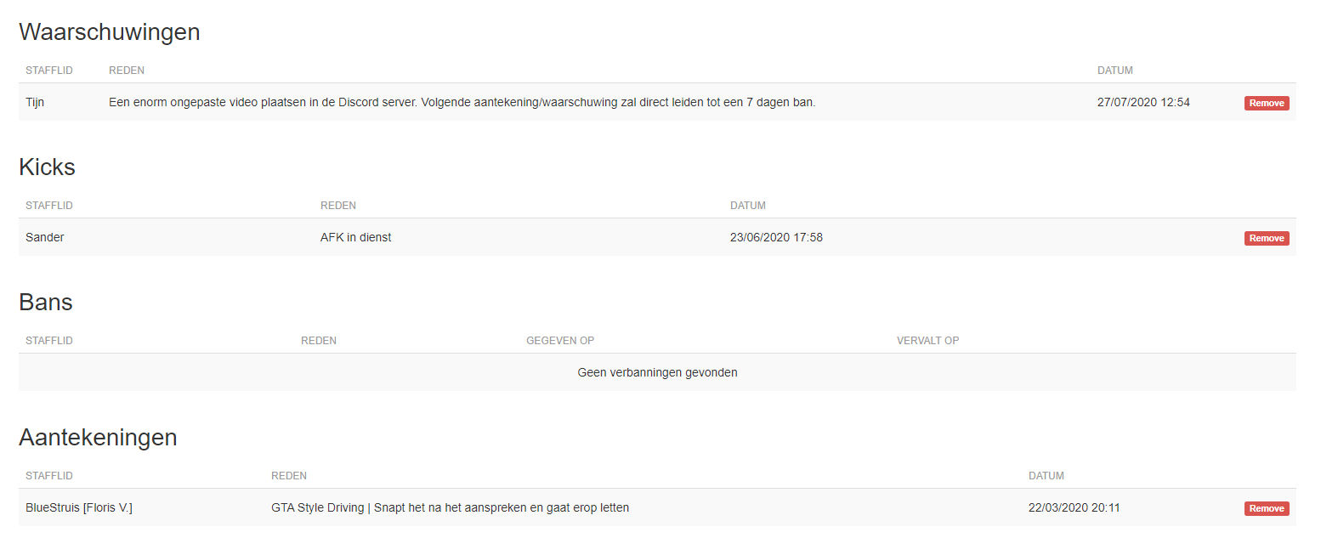Click the 27/07/2020 12:54 date cell
1321x538 pixels.
(1143, 102)
